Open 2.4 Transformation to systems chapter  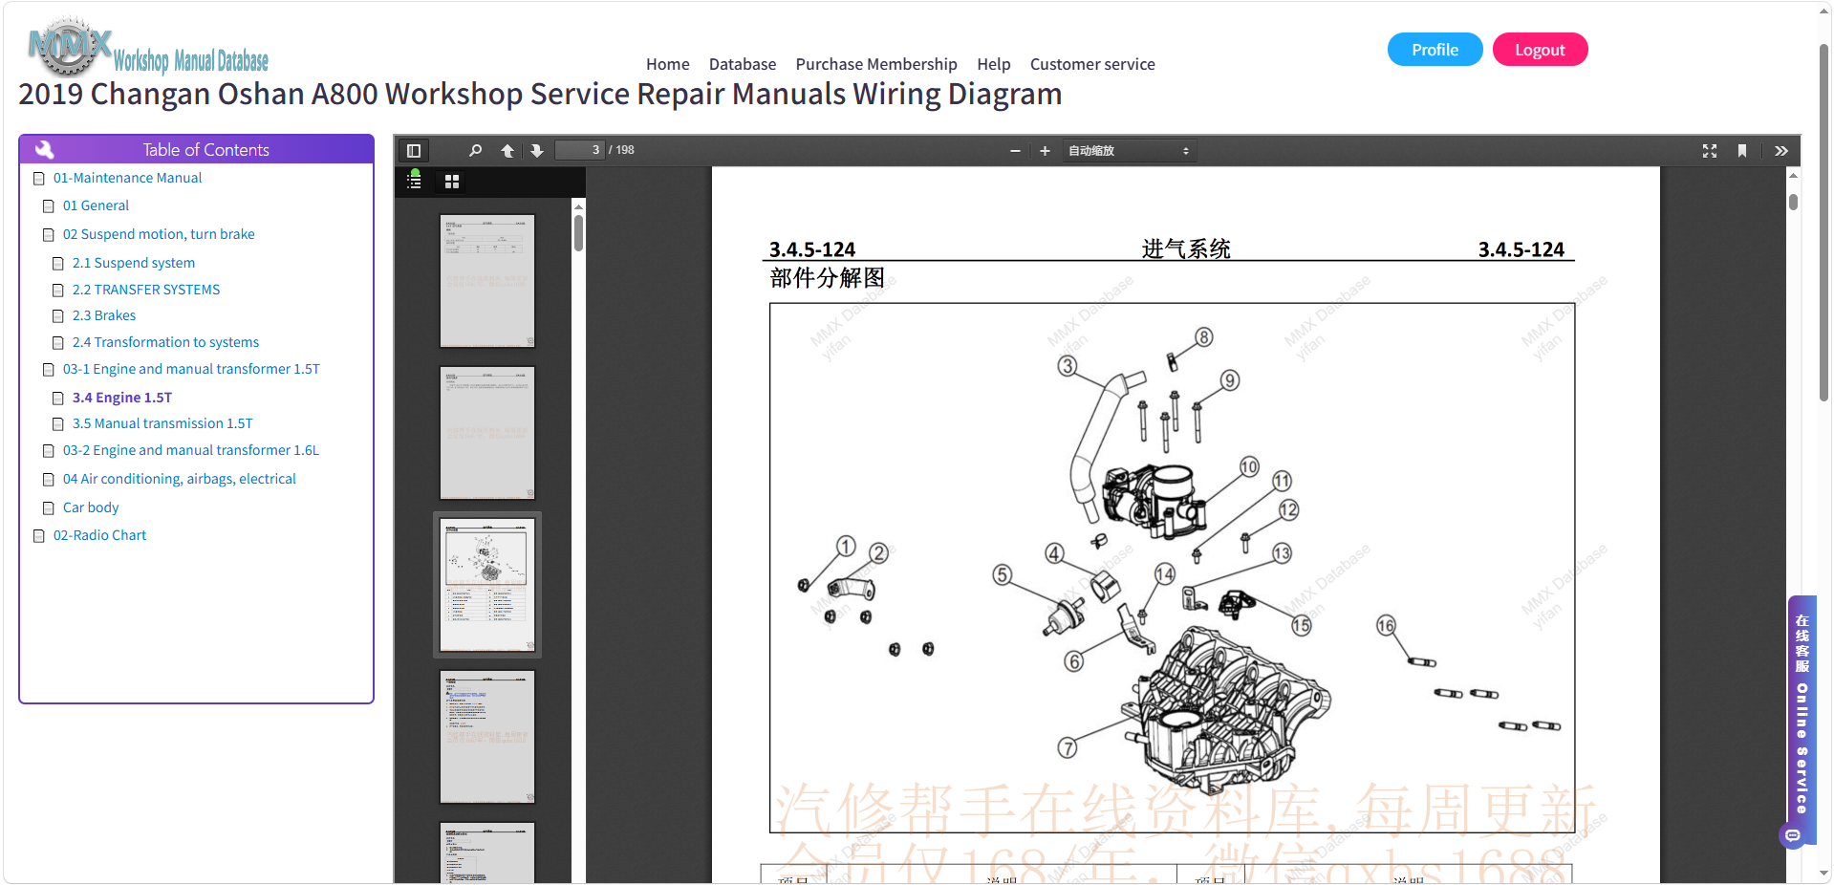click(x=165, y=342)
